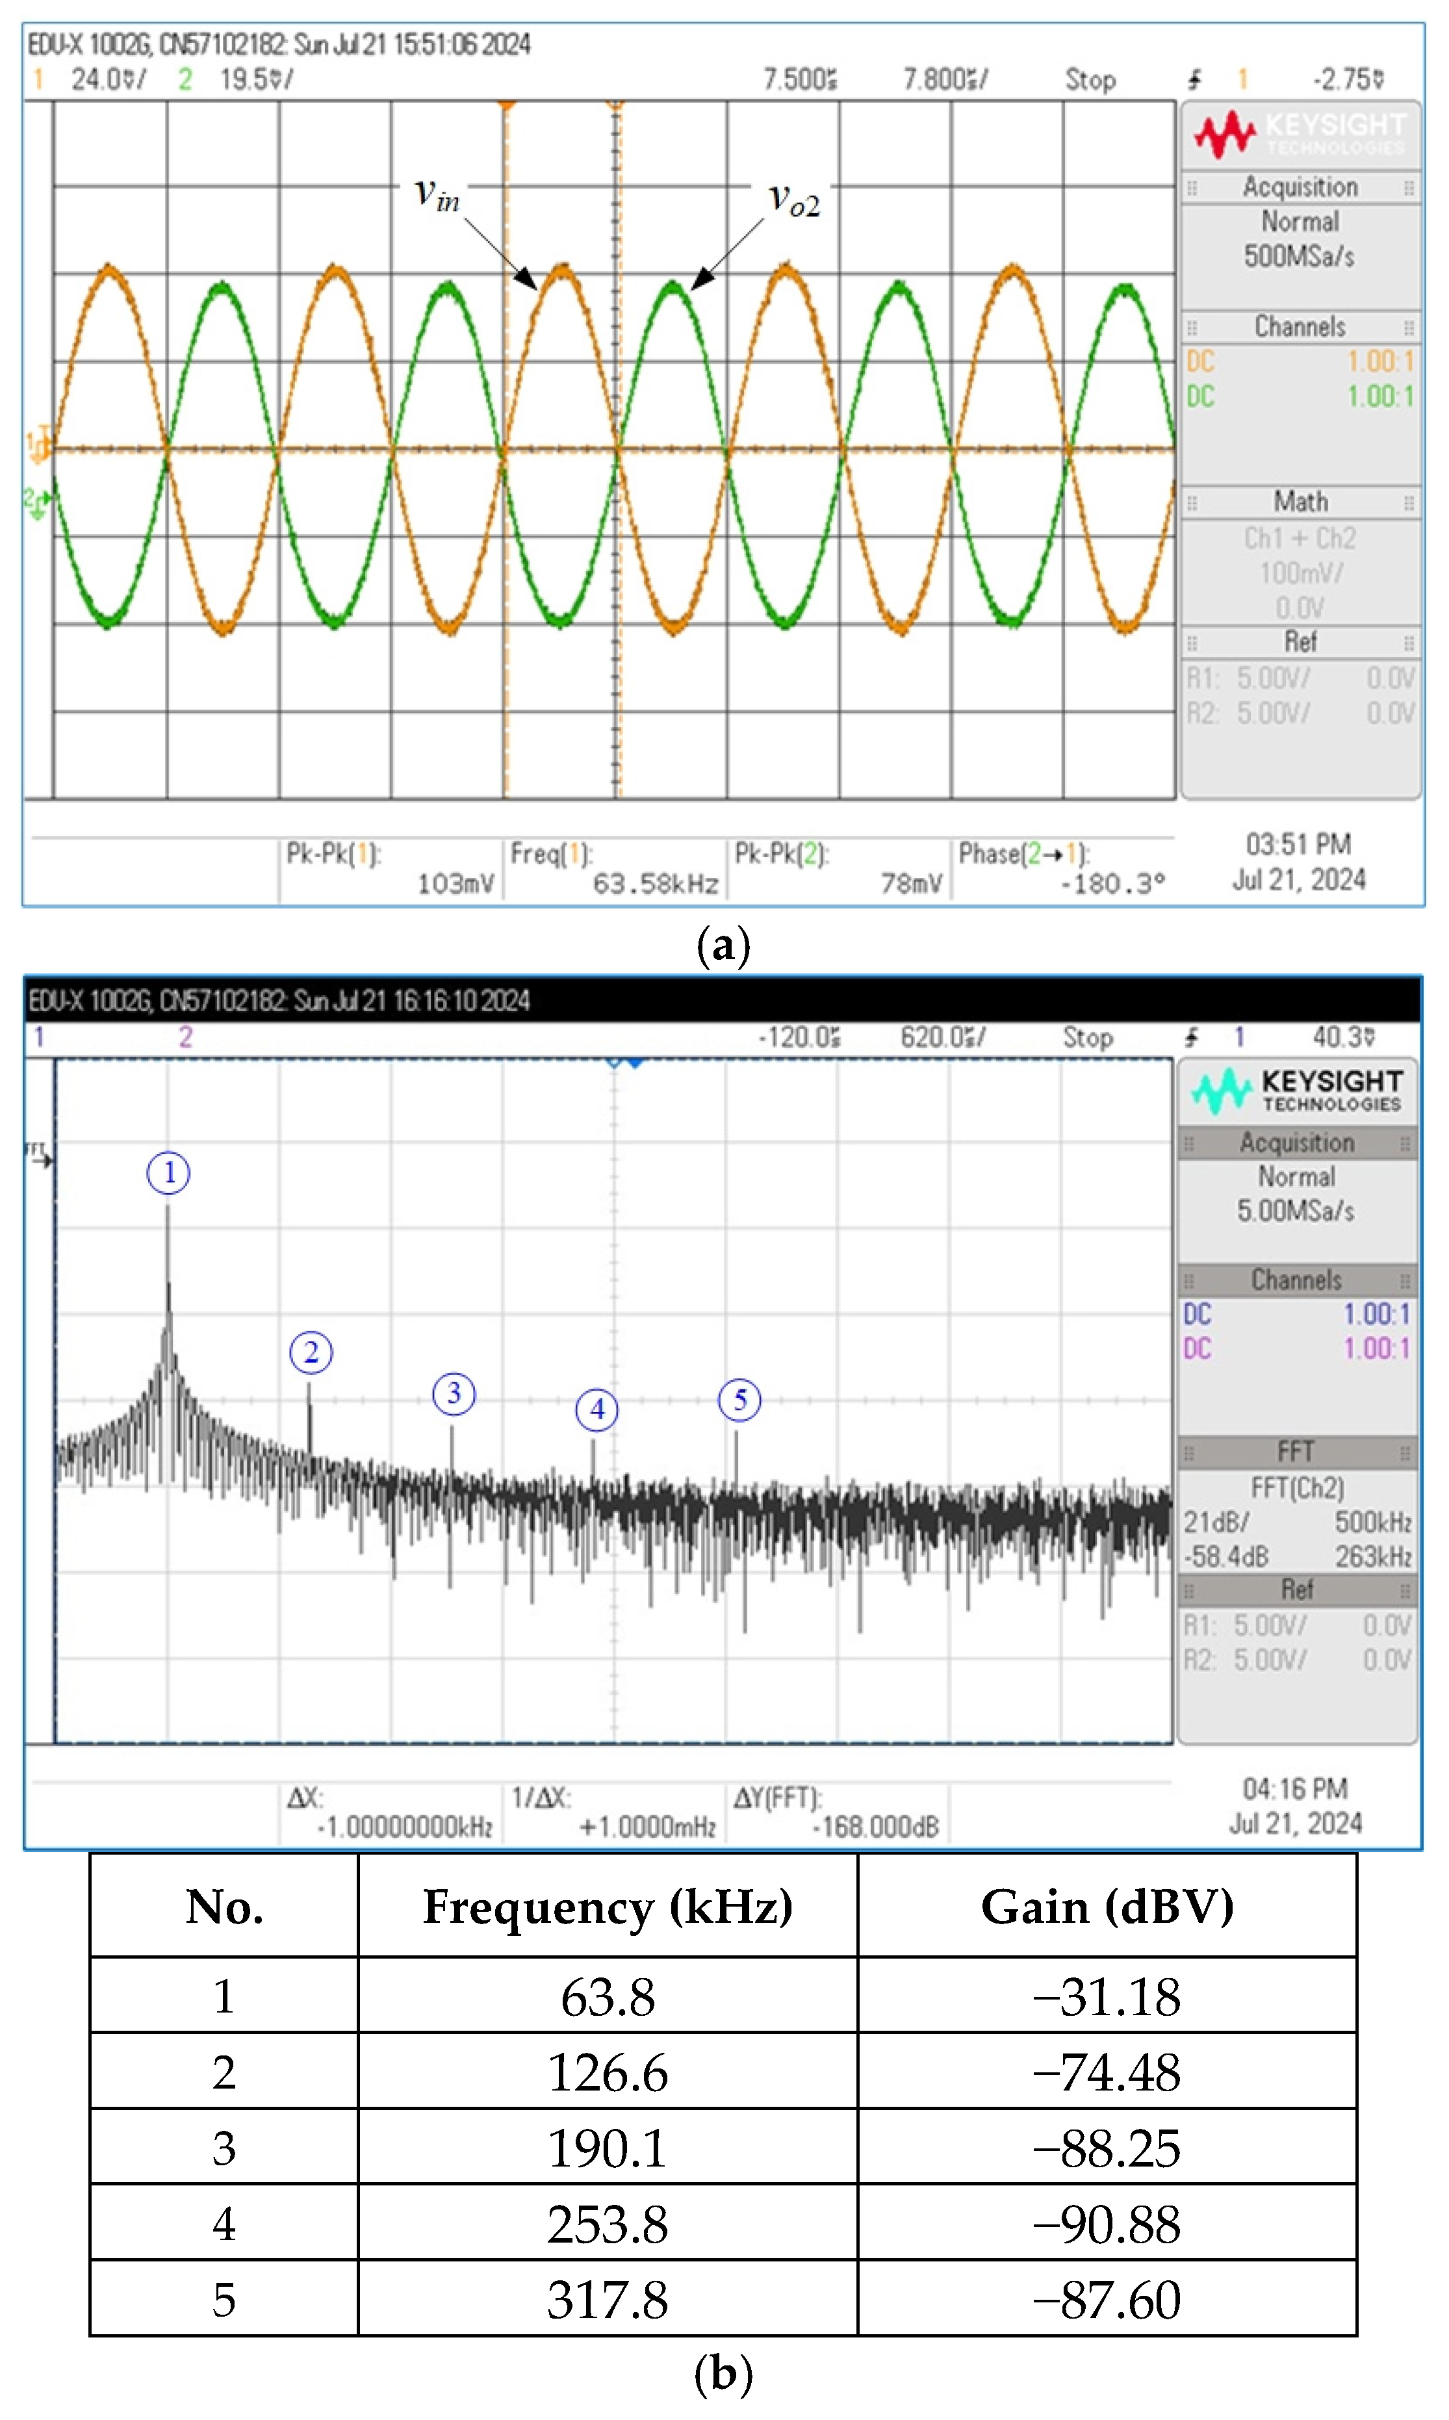Select the orange trigger time marker atop upper grid
Viewport: 1449px width, 2420px height.
506,105
